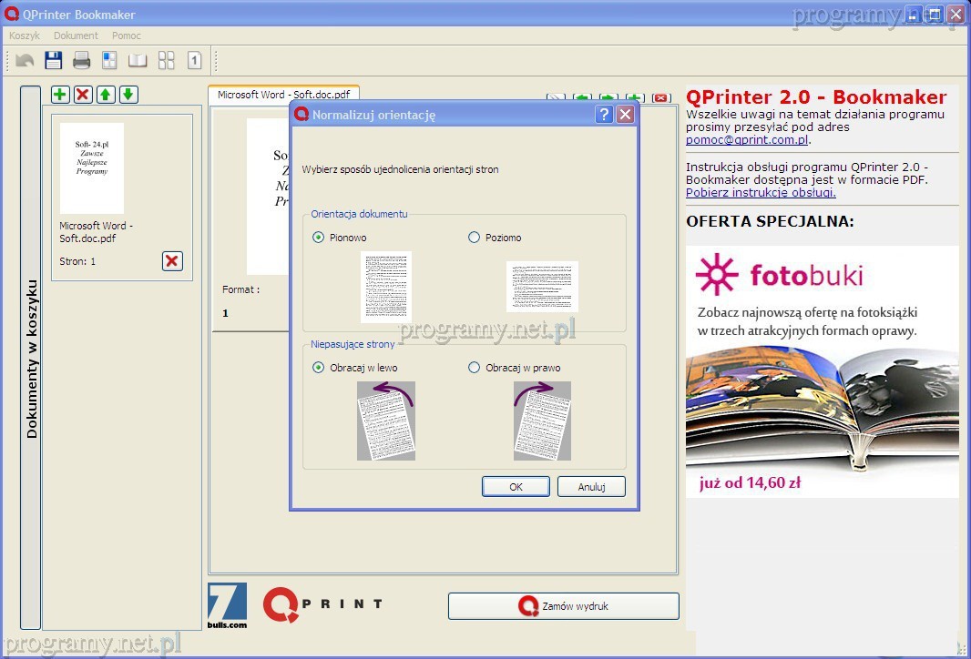
Task: Click the open book booklet toolbar icon
Action: (x=138, y=61)
